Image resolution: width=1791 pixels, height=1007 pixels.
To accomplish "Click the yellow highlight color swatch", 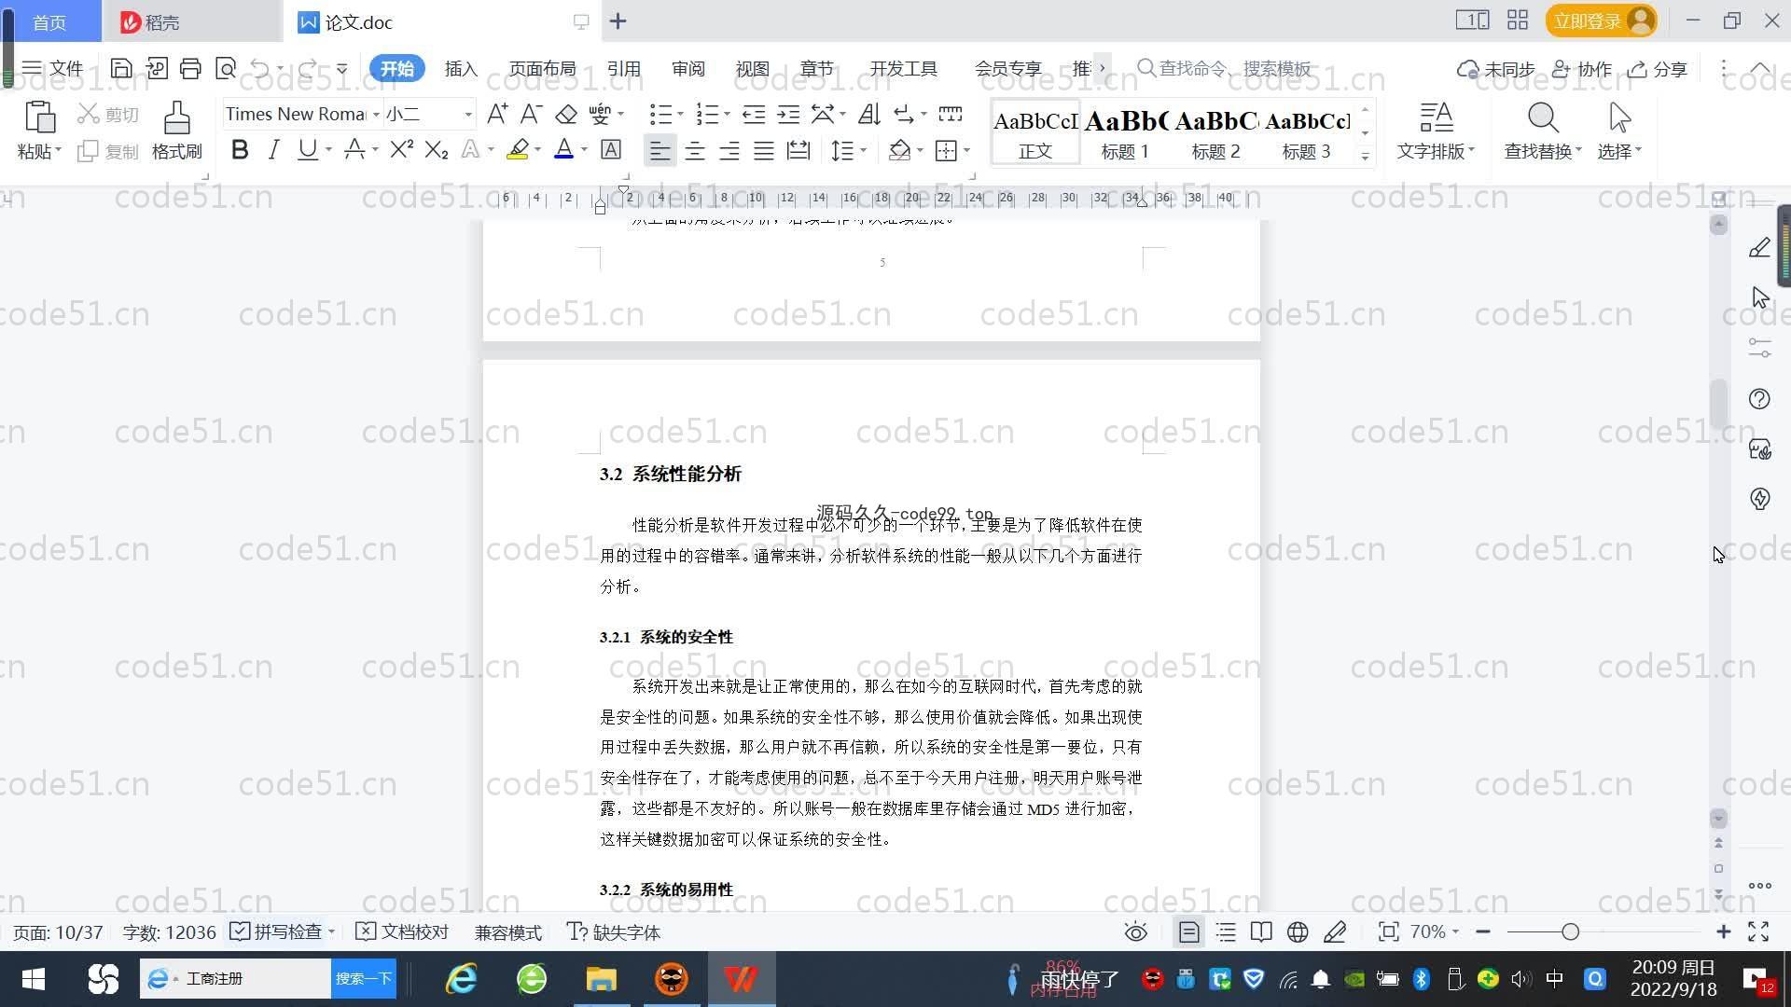I will pos(518,149).
